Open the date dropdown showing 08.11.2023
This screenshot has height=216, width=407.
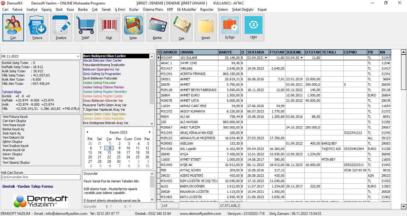(78, 56)
